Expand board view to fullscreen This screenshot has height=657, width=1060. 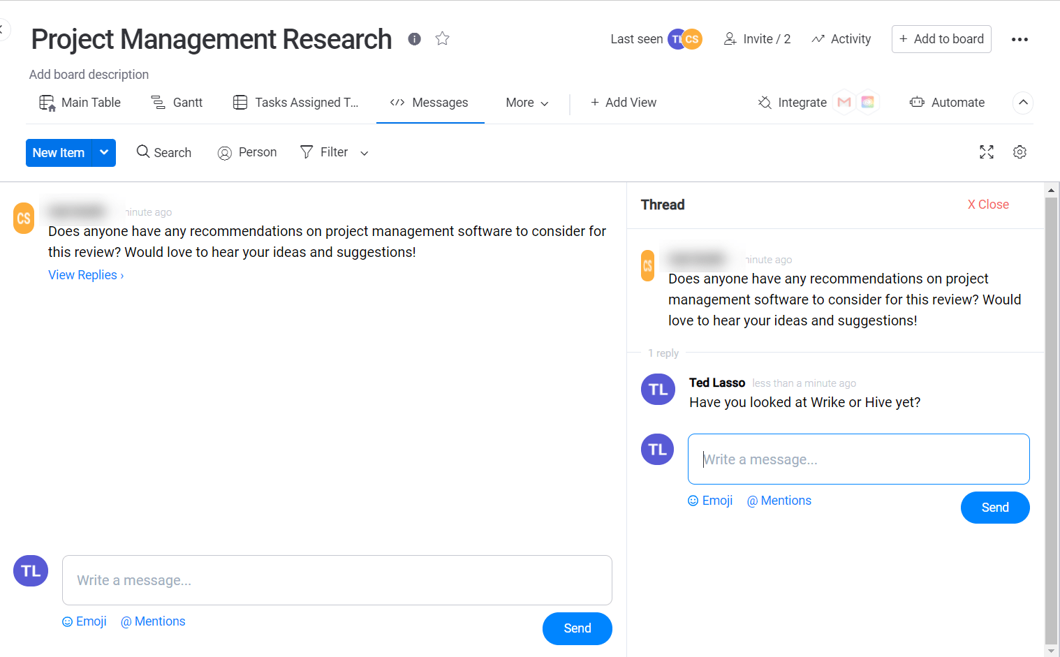click(986, 152)
